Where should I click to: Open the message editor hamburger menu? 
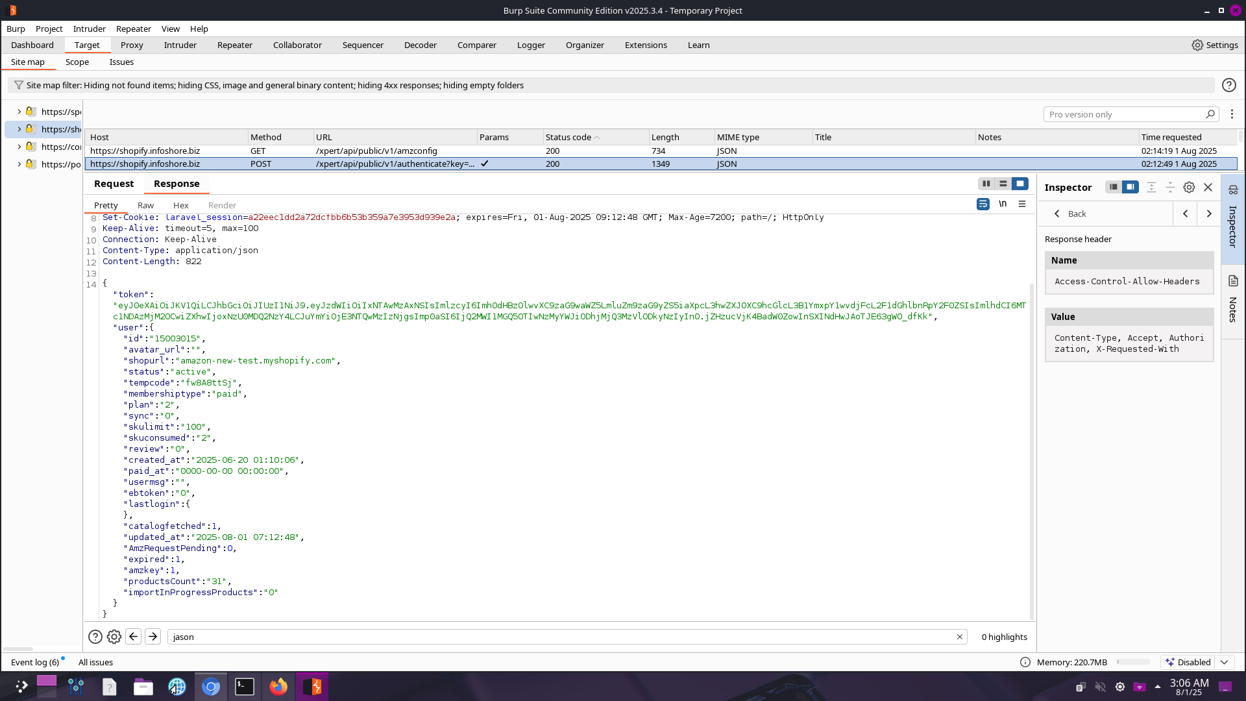pos(1022,204)
